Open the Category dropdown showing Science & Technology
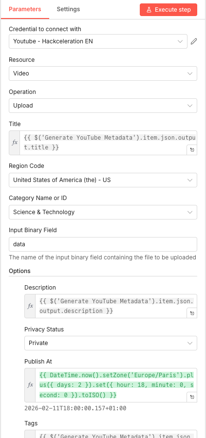This screenshot has width=206, height=438. point(103,212)
